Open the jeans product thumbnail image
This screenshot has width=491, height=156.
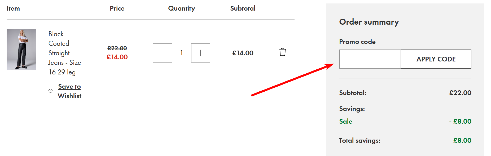tap(21, 49)
